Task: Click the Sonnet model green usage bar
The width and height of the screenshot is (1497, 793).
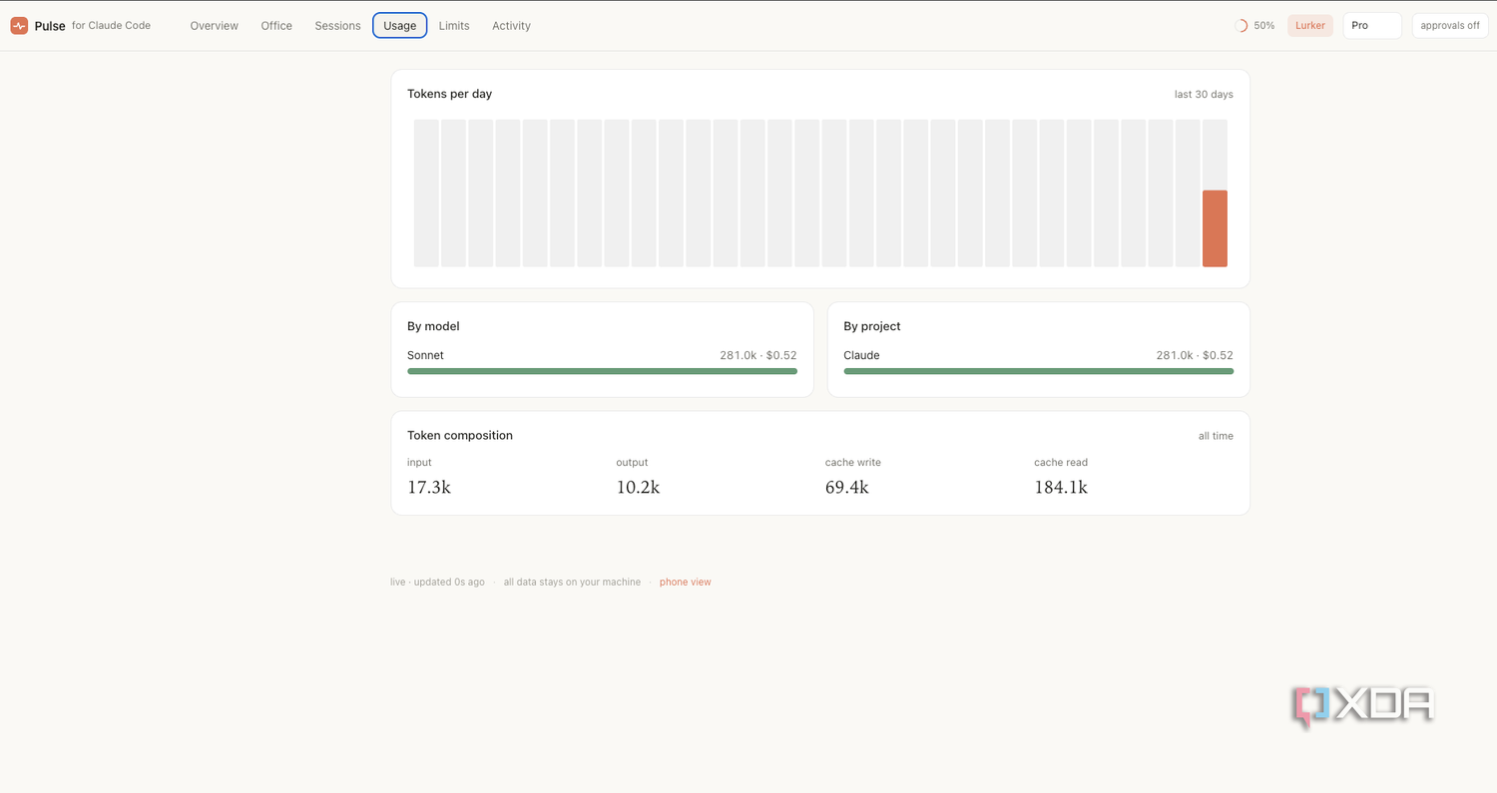Action: (x=602, y=371)
